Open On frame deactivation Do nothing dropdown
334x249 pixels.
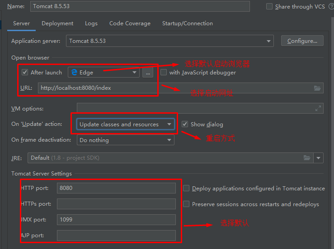[x=126, y=140]
